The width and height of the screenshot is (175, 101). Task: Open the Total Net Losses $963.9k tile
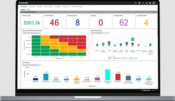coord(32,21)
